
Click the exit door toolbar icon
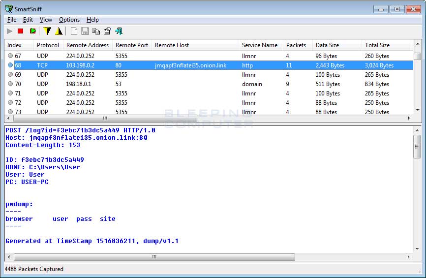pyautogui.click(x=119, y=31)
